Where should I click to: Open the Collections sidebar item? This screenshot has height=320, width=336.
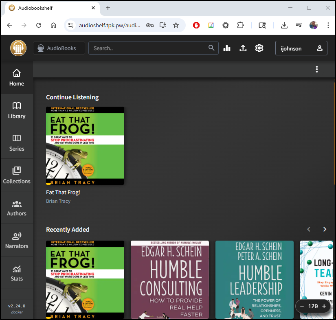[17, 175]
